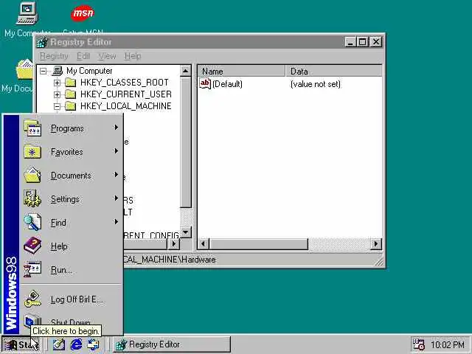Screen dimensions: 472x354
Task: Click the 10:02 PM system clock
Action: point(448,344)
